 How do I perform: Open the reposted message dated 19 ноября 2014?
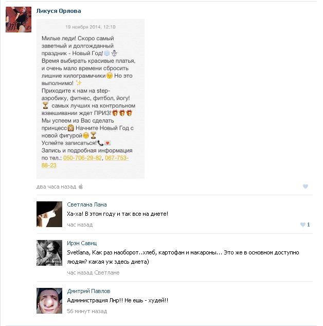click(91, 27)
